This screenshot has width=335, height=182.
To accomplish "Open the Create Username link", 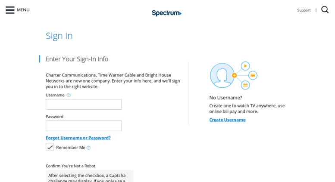I will pyautogui.click(x=227, y=120).
